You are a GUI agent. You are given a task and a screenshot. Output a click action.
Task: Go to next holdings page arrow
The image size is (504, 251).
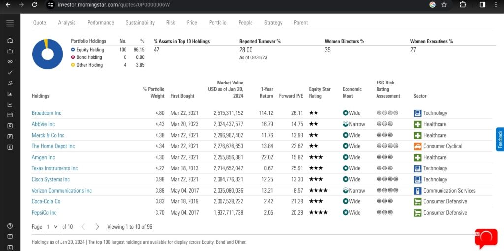point(97,227)
